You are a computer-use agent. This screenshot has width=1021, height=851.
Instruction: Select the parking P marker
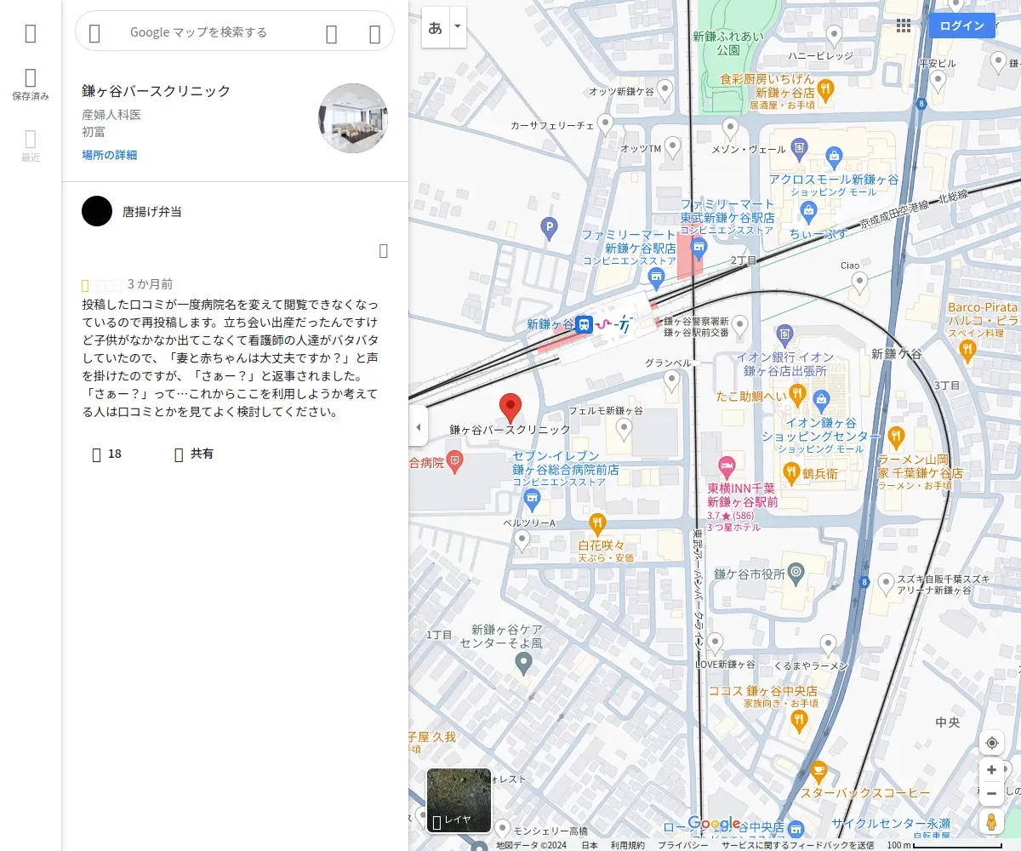[550, 227]
